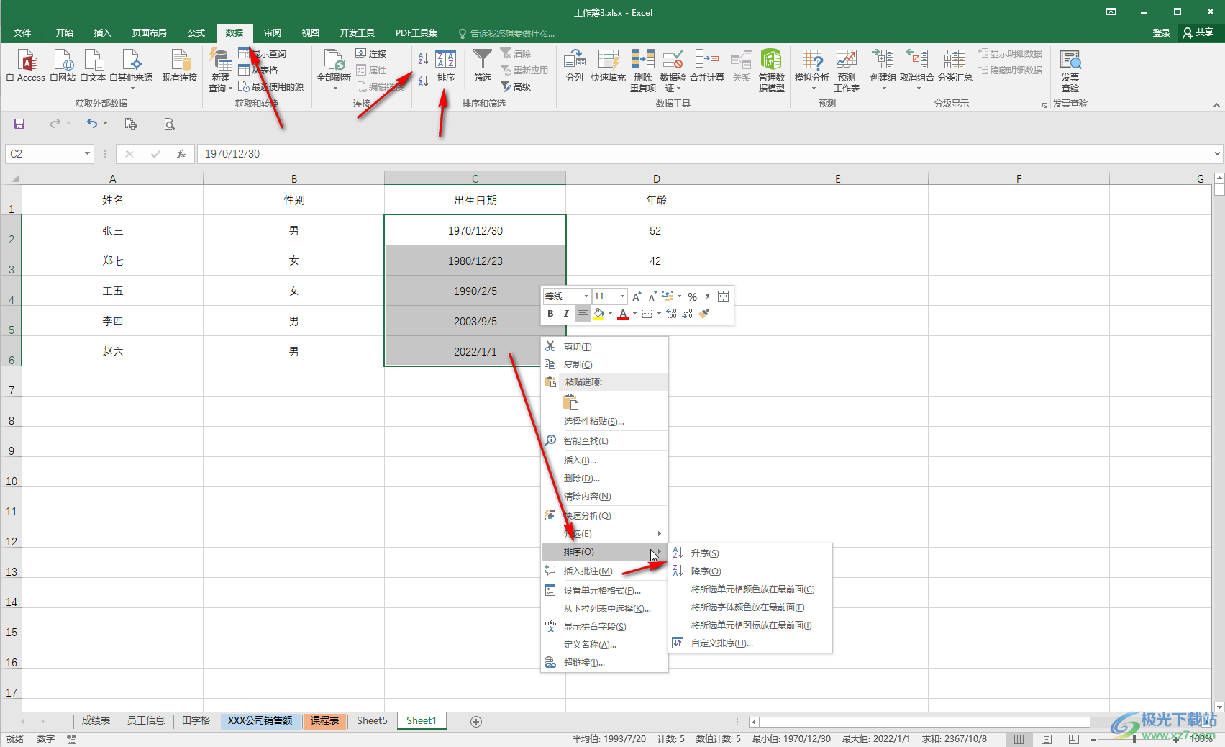Toggle the Filter (筛选) funnel
This screenshot has width=1225, height=747.
click(x=483, y=66)
